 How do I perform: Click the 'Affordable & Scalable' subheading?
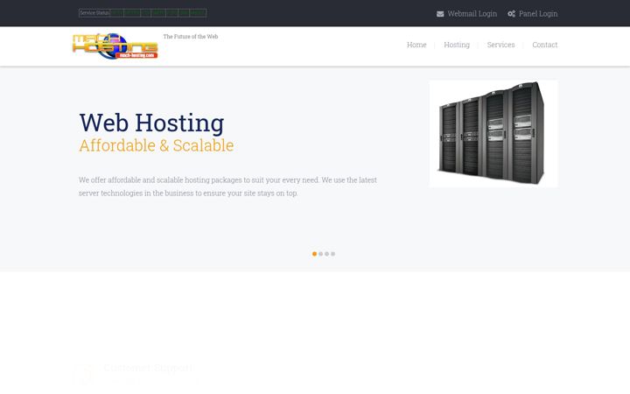pos(157,145)
